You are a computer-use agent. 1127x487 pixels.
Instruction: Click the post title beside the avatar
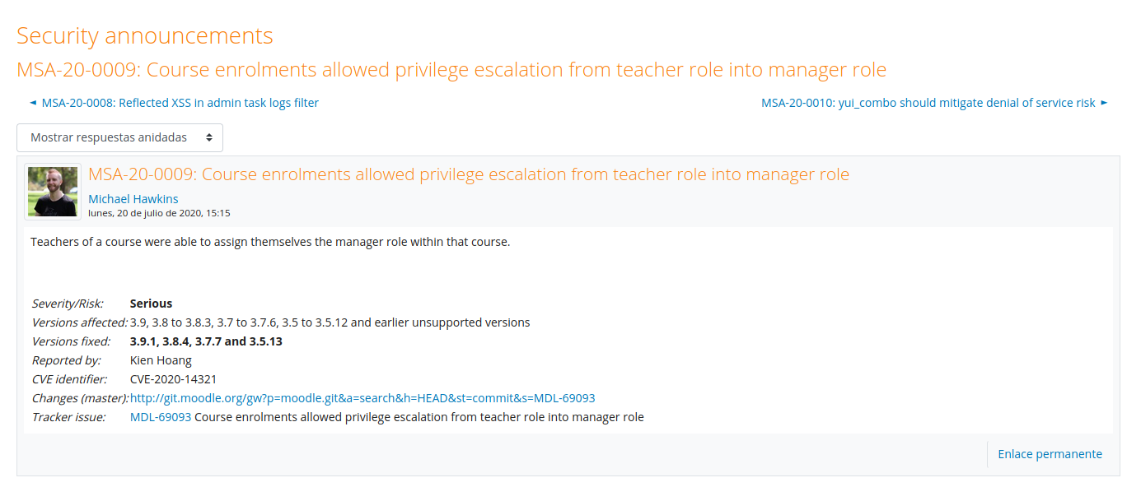click(x=468, y=174)
